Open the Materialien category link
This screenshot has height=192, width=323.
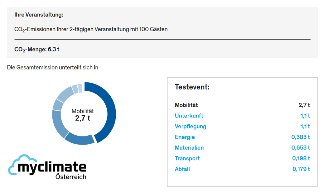point(189,148)
